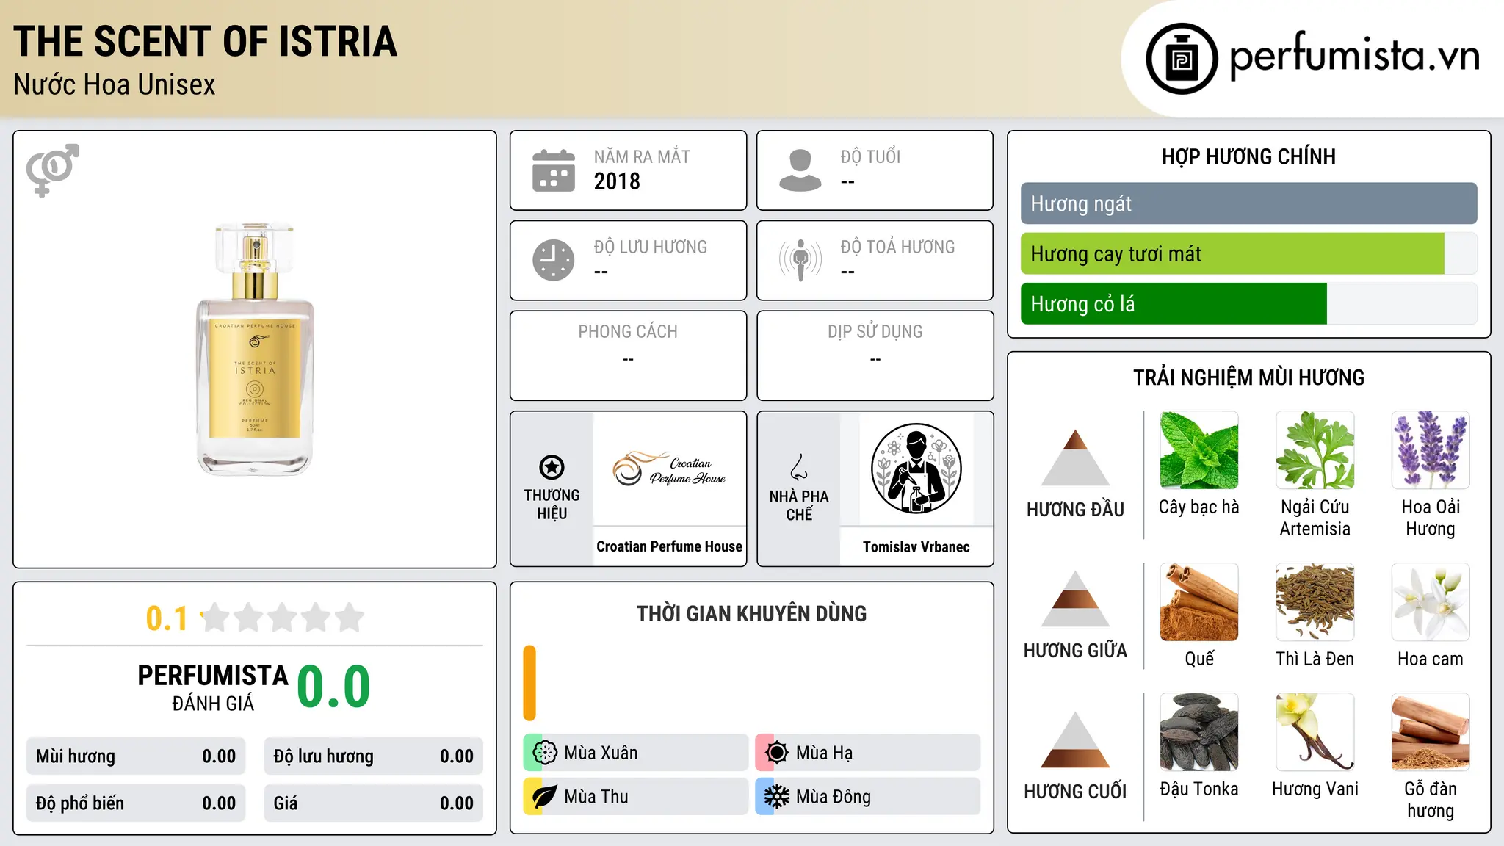Click the Giá score row

click(x=373, y=803)
